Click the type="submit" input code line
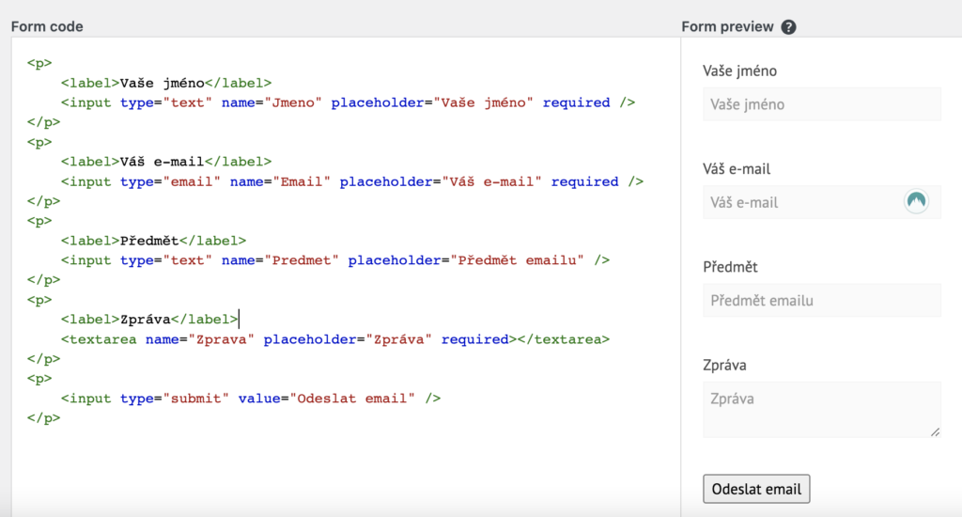This screenshot has height=517, width=962. (250, 399)
